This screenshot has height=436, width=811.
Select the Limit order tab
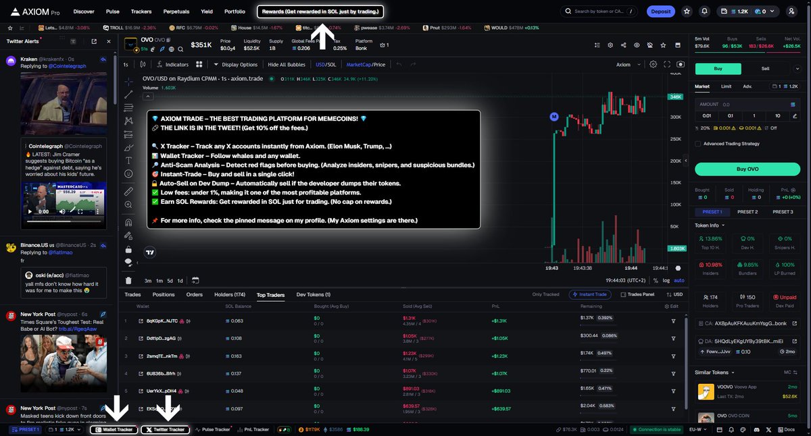726,86
